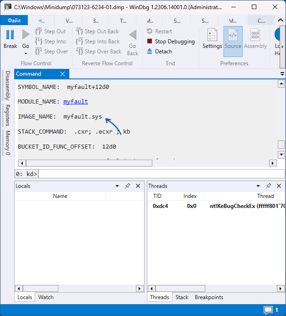
Task: Open the Файл menu
Action: pos(14,21)
